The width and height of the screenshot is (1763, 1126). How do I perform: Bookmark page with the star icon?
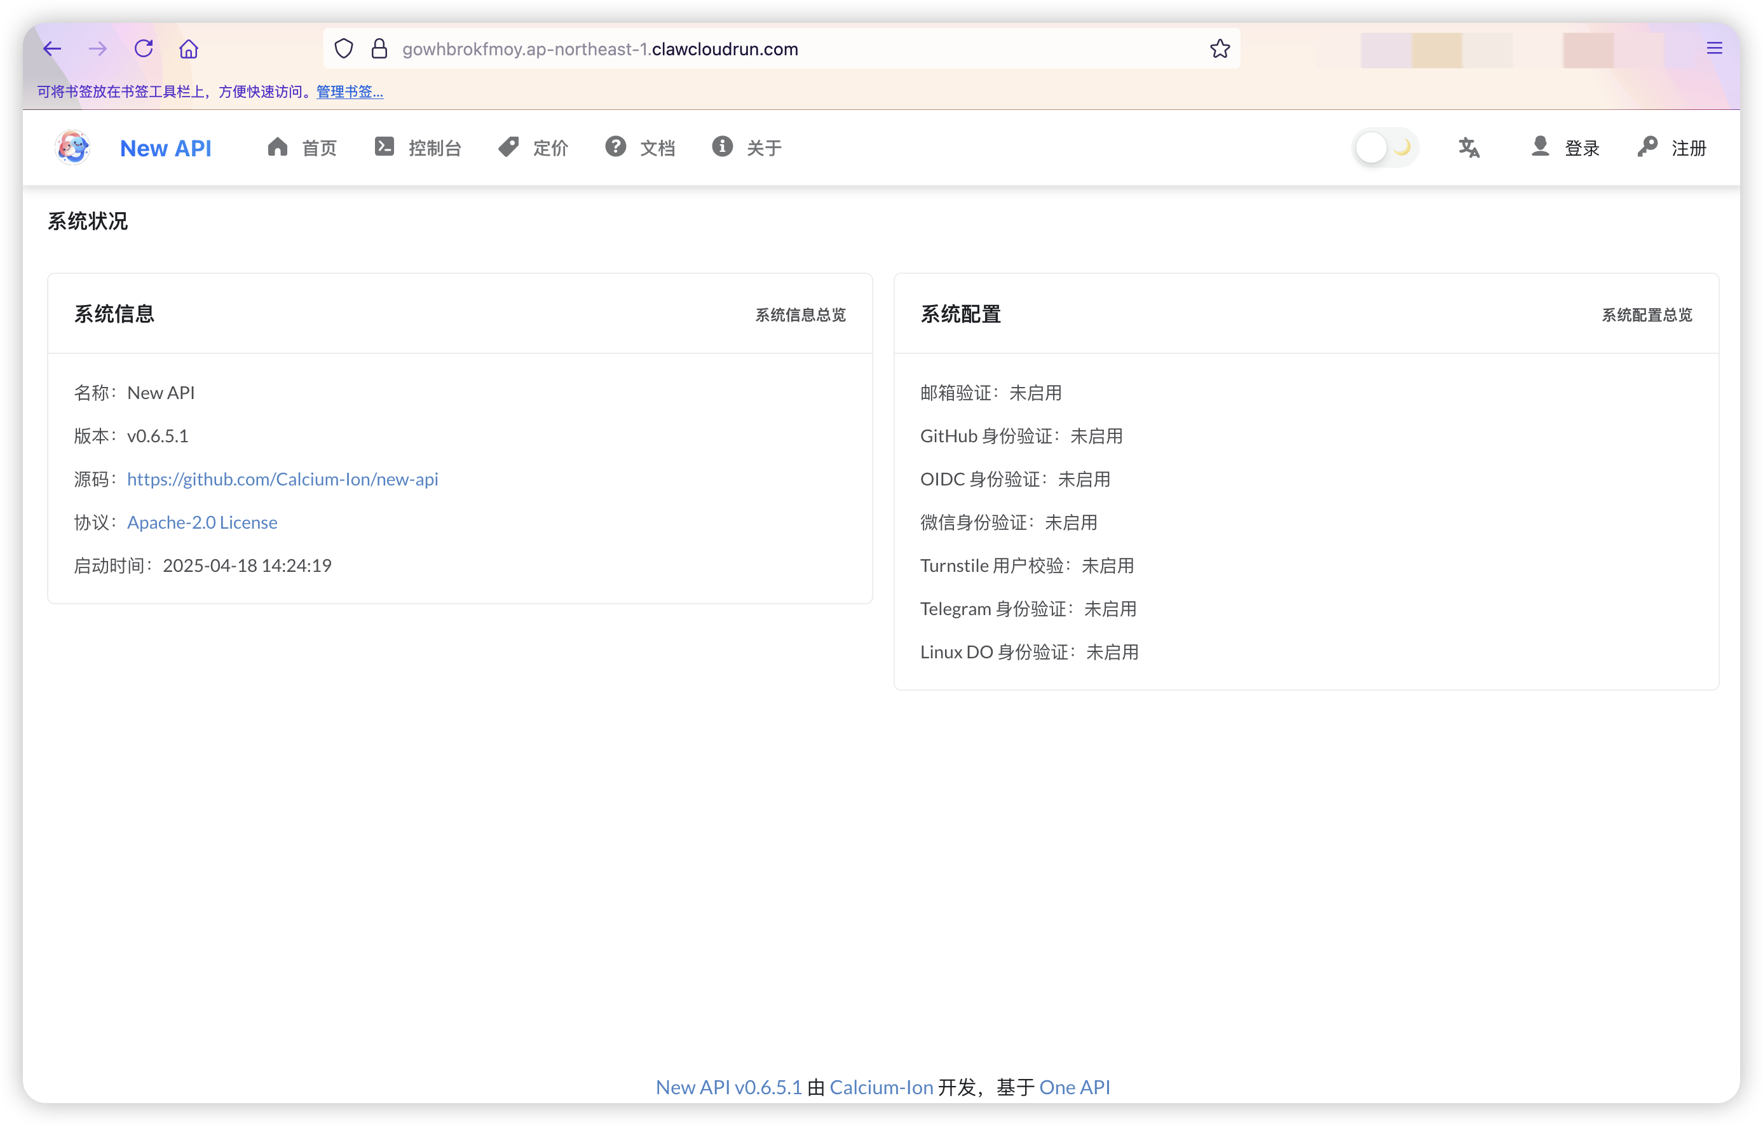pyautogui.click(x=1219, y=49)
